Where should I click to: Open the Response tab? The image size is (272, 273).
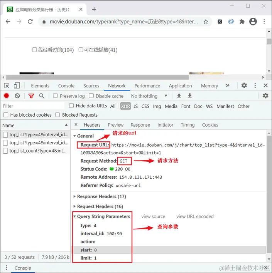point(140,125)
